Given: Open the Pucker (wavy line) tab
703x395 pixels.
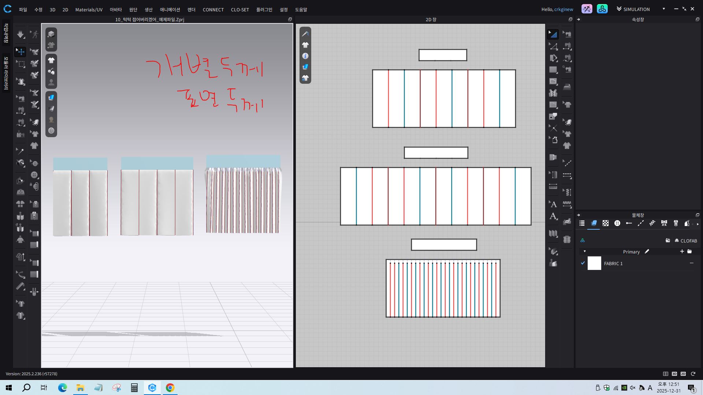Looking at the screenshot, I should tap(652, 223).
